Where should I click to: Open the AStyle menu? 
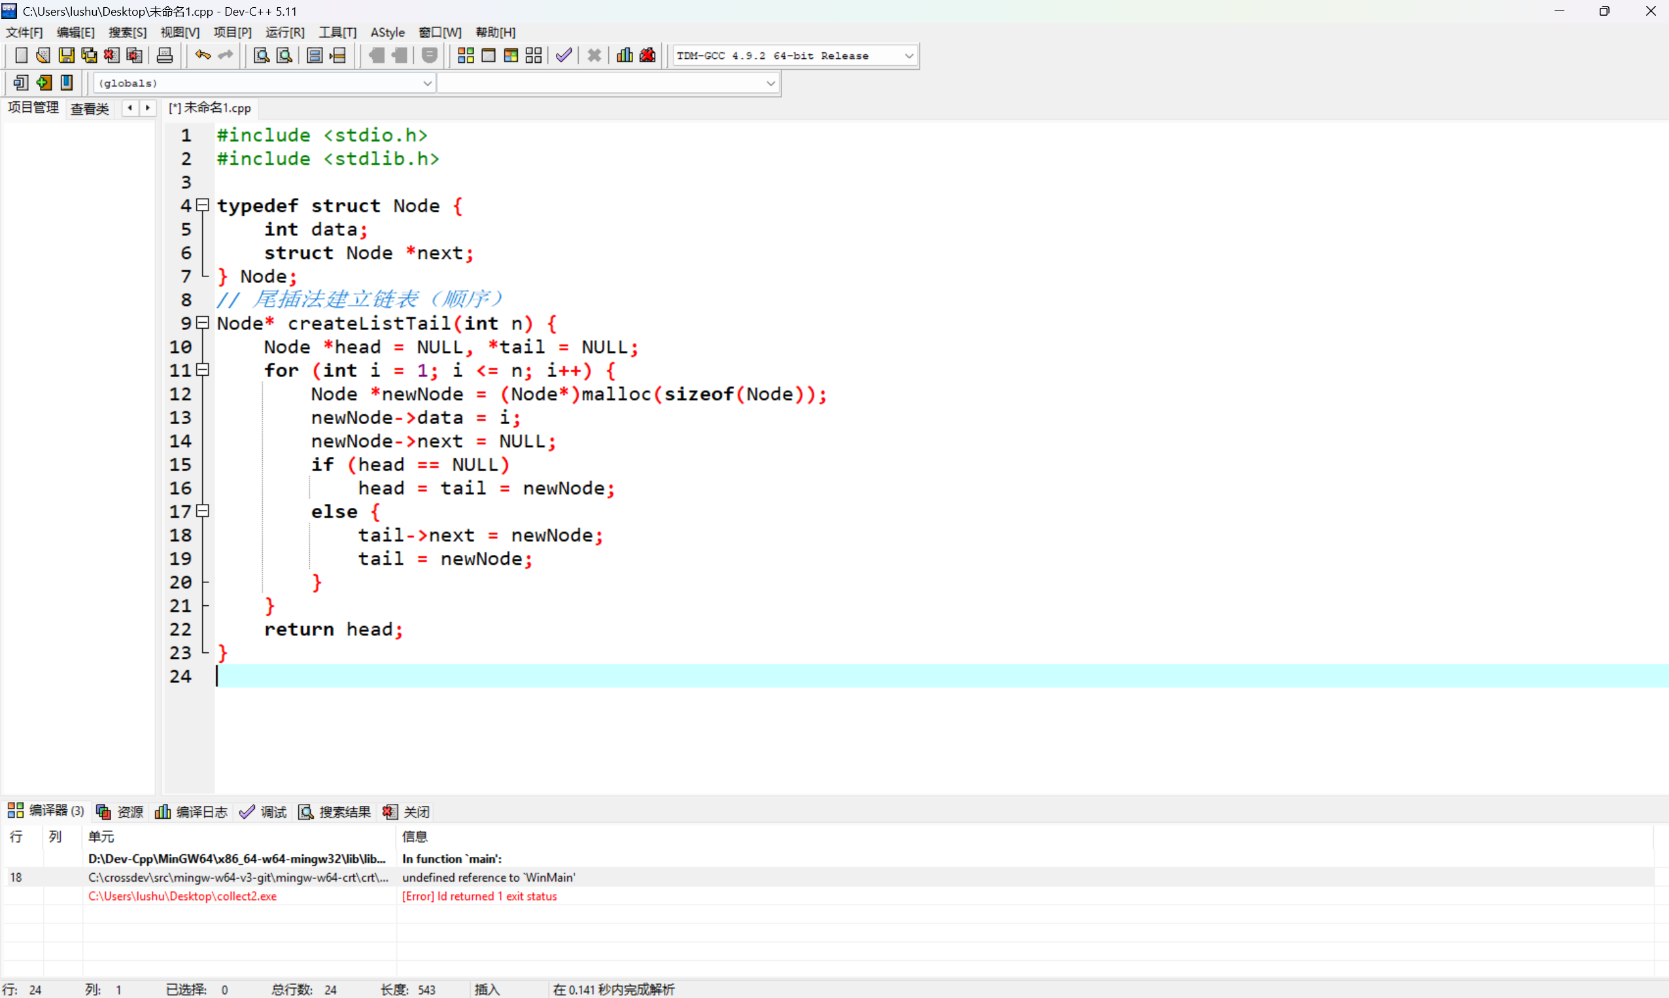[x=388, y=32]
